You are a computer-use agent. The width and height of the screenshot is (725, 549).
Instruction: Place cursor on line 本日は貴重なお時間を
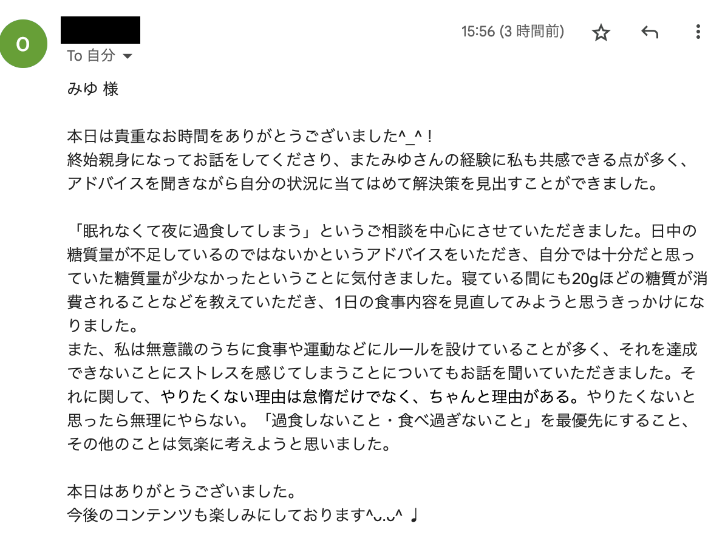(250, 136)
